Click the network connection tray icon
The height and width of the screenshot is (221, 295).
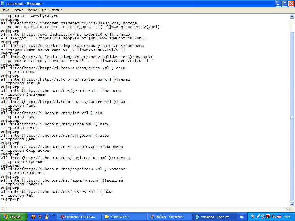point(263,217)
